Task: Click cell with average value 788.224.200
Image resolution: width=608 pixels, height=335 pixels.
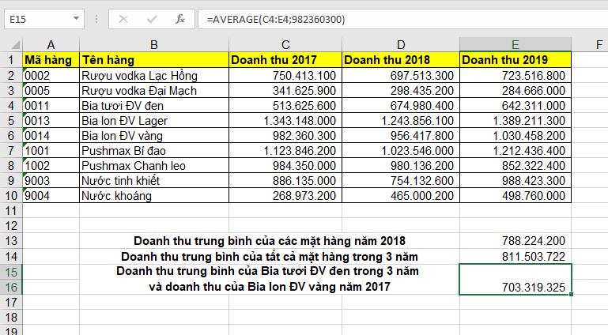Action: pyautogui.click(x=515, y=240)
